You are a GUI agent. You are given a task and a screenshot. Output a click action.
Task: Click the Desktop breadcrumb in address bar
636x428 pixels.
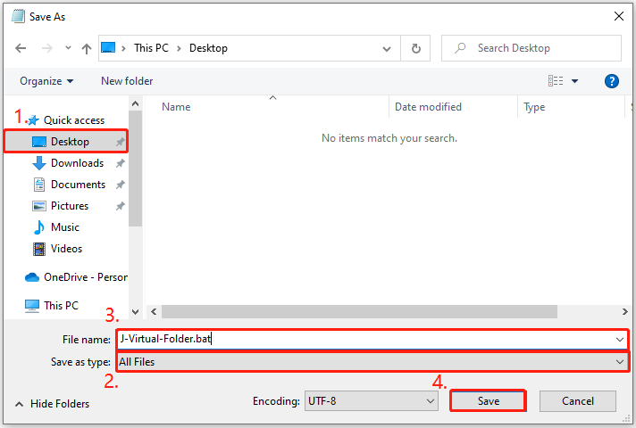point(208,48)
